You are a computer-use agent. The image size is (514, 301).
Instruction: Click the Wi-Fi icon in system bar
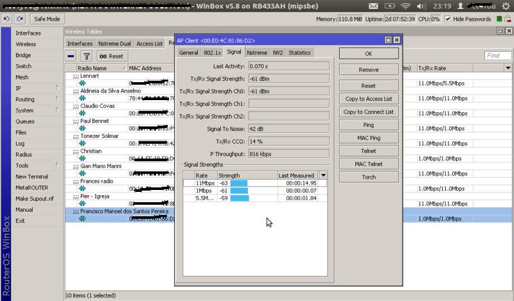click(x=405, y=5)
